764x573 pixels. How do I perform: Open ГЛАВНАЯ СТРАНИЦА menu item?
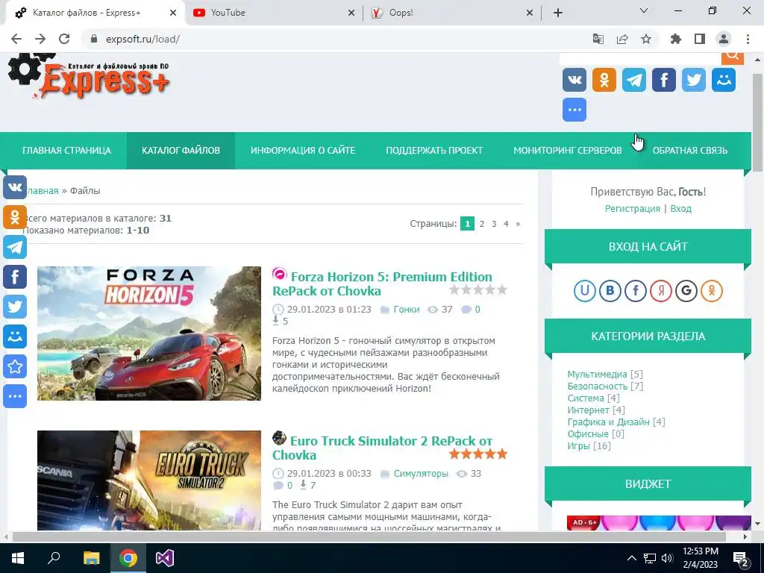point(66,151)
